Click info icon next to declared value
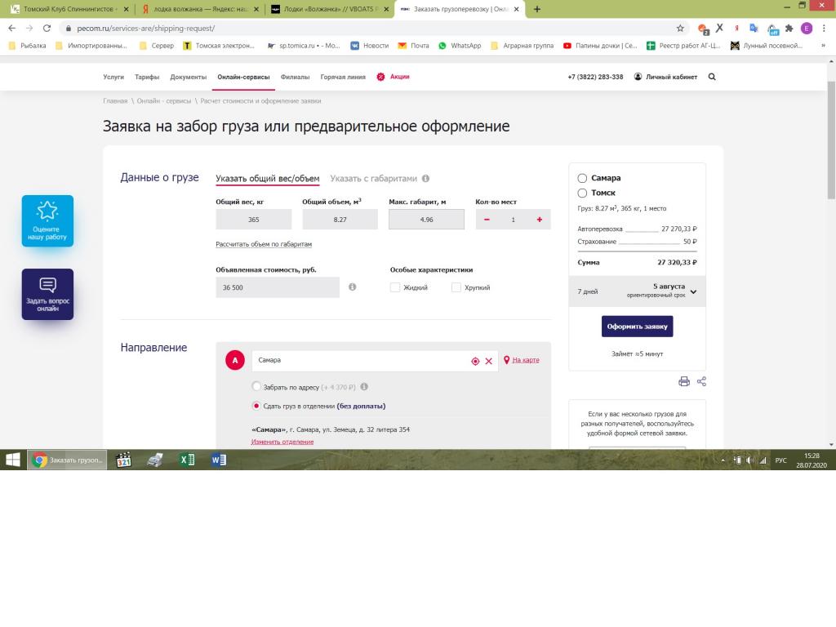 pyautogui.click(x=352, y=287)
